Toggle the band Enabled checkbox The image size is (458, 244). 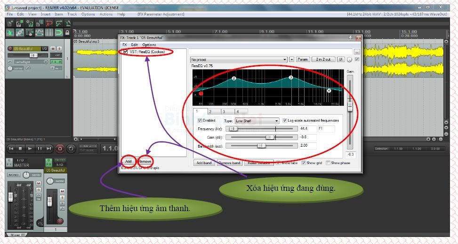tap(200, 120)
